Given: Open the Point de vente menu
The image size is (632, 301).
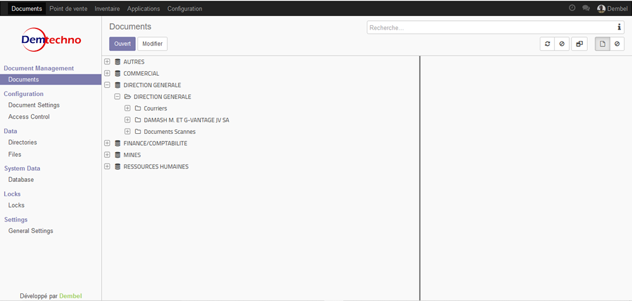Looking at the screenshot, I should click(x=70, y=8).
